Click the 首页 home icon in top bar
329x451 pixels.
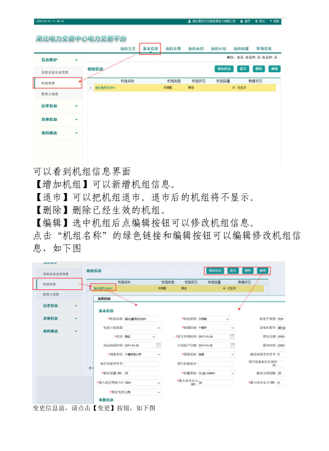[242, 21]
